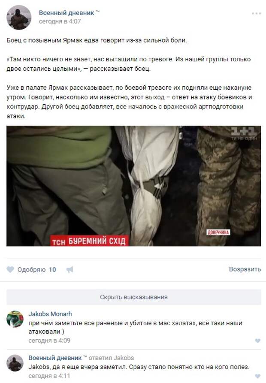The height and width of the screenshot is (383, 266).
Task: Click the Военный дневник post author avatar
Action: pos(19,18)
